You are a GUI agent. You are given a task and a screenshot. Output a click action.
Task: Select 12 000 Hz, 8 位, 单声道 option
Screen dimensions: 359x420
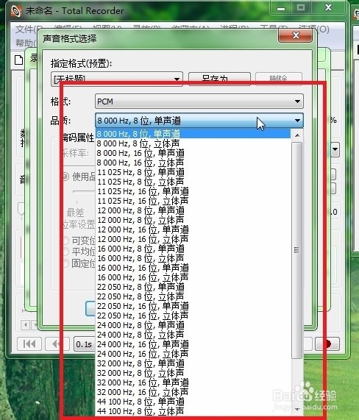(193, 210)
